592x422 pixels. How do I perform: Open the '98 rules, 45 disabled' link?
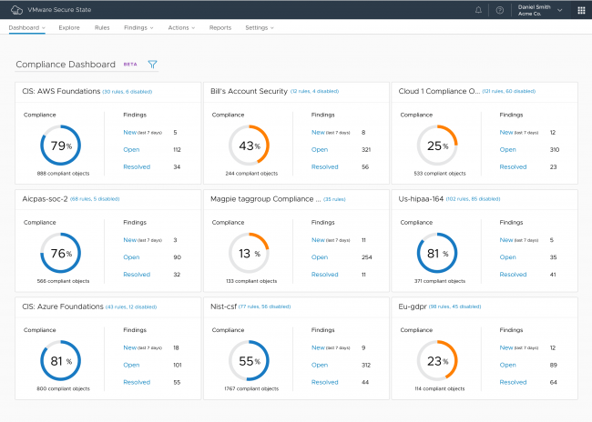pos(455,306)
